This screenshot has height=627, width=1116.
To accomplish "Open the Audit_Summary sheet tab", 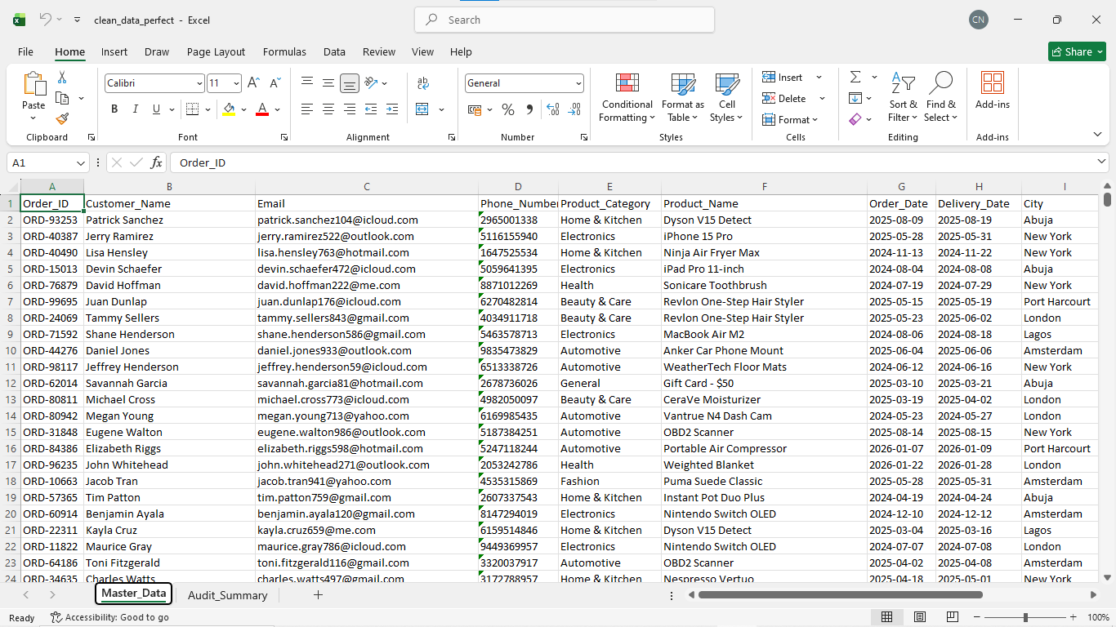I will point(228,595).
